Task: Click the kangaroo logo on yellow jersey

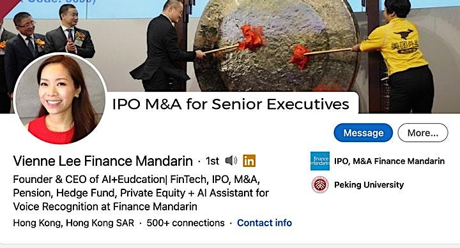Action: [x=403, y=34]
